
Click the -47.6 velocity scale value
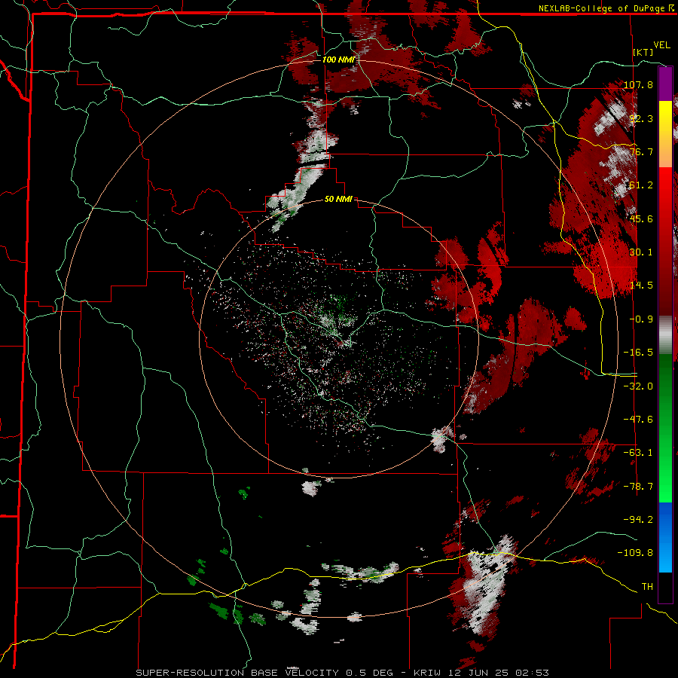pos(638,420)
